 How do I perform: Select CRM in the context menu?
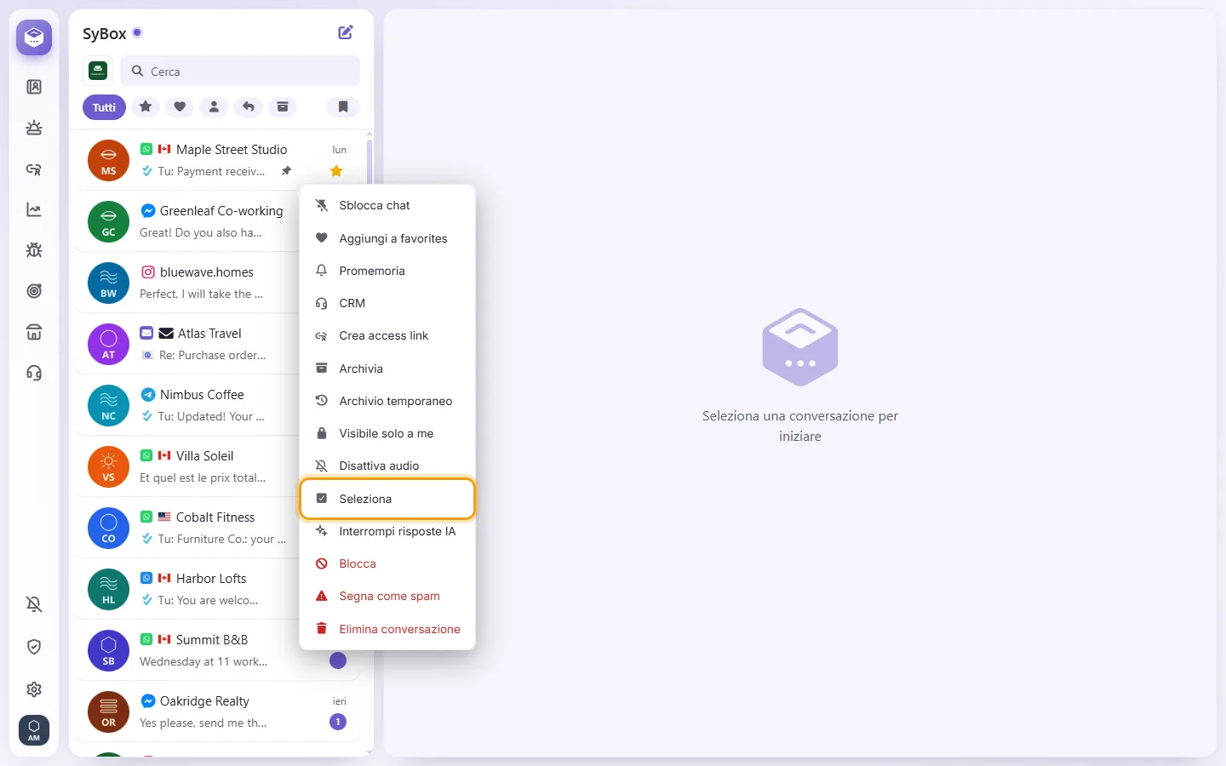click(387, 303)
